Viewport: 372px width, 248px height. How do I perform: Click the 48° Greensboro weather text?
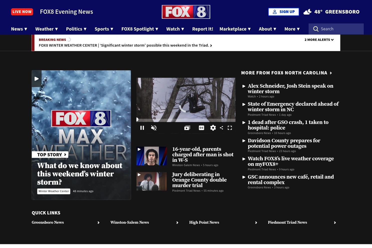[x=337, y=12]
